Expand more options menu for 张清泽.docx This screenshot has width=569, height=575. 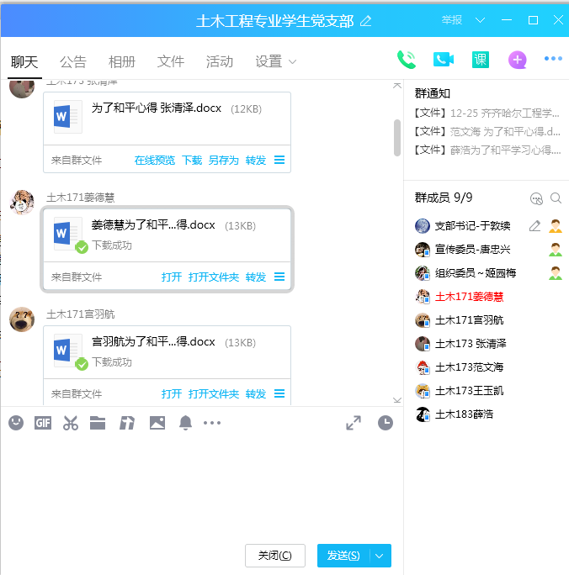click(279, 160)
